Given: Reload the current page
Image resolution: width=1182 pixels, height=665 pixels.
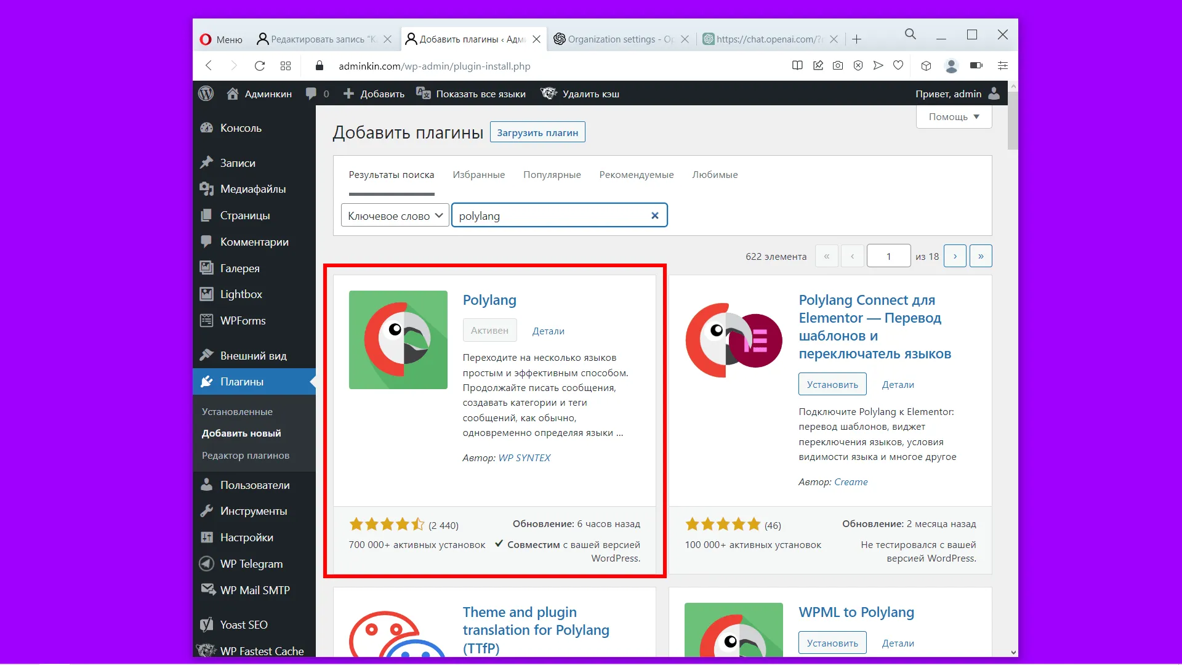Looking at the screenshot, I should [260, 66].
